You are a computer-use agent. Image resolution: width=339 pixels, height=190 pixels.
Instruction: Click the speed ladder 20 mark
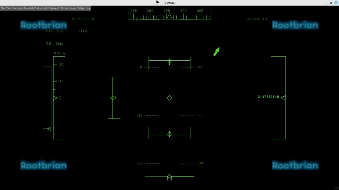point(61,65)
